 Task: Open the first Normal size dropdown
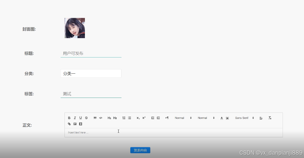click(x=183, y=118)
